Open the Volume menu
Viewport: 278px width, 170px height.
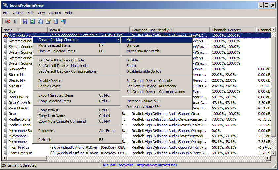[x=18, y=13]
